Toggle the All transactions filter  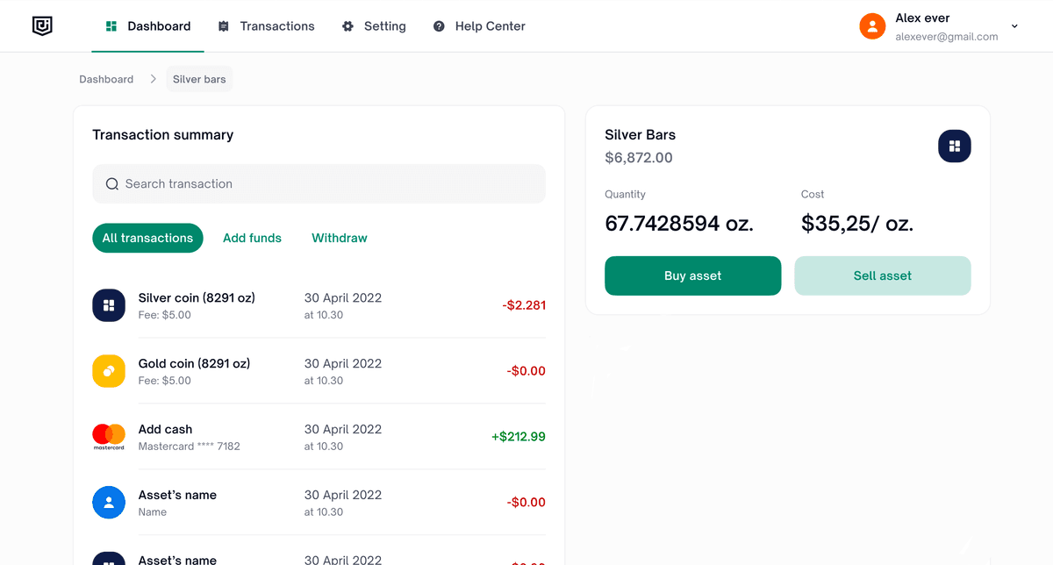pos(147,238)
